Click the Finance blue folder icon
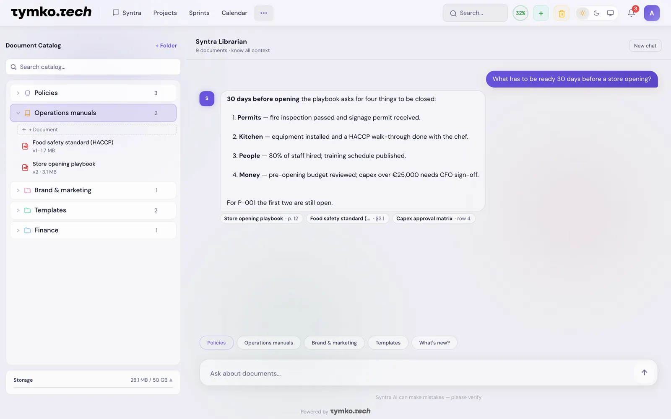The width and height of the screenshot is (671, 419). tap(27, 230)
